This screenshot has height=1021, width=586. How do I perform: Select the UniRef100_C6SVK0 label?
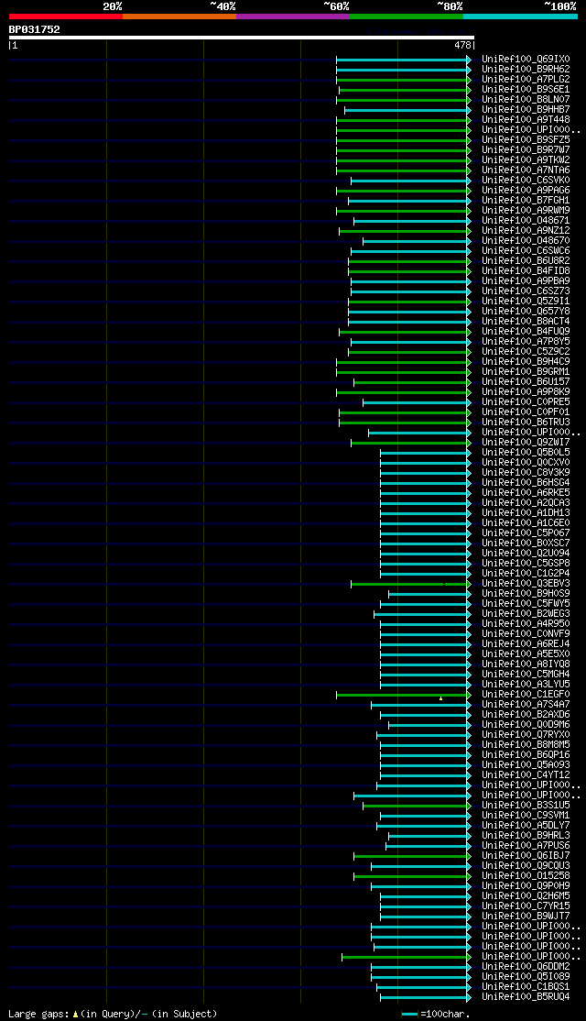coord(526,181)
